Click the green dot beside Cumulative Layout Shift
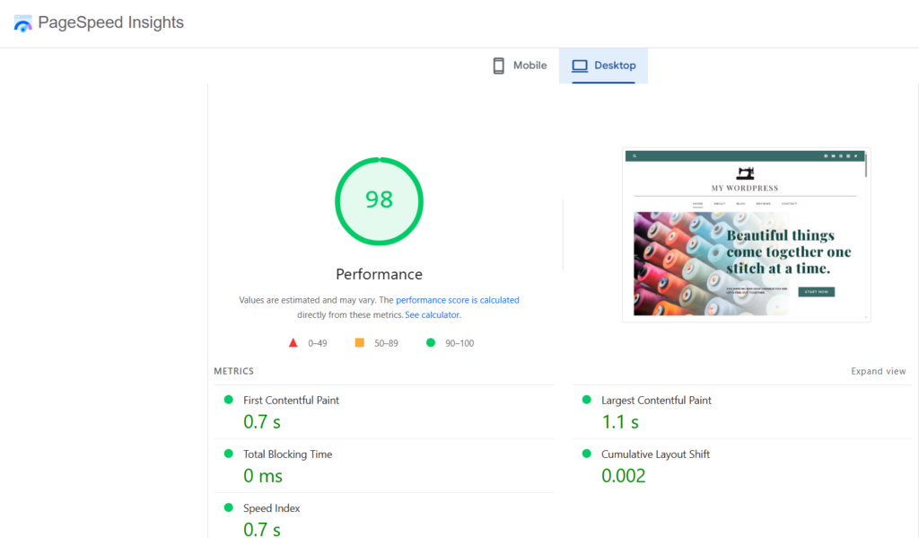Image resolution: width=919 pixels, height=538 pixels. (587, 454)
